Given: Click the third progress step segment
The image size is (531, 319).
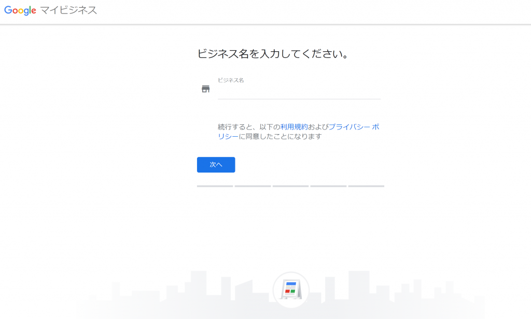Looking at the screenshot, I should tap(290, 186).
